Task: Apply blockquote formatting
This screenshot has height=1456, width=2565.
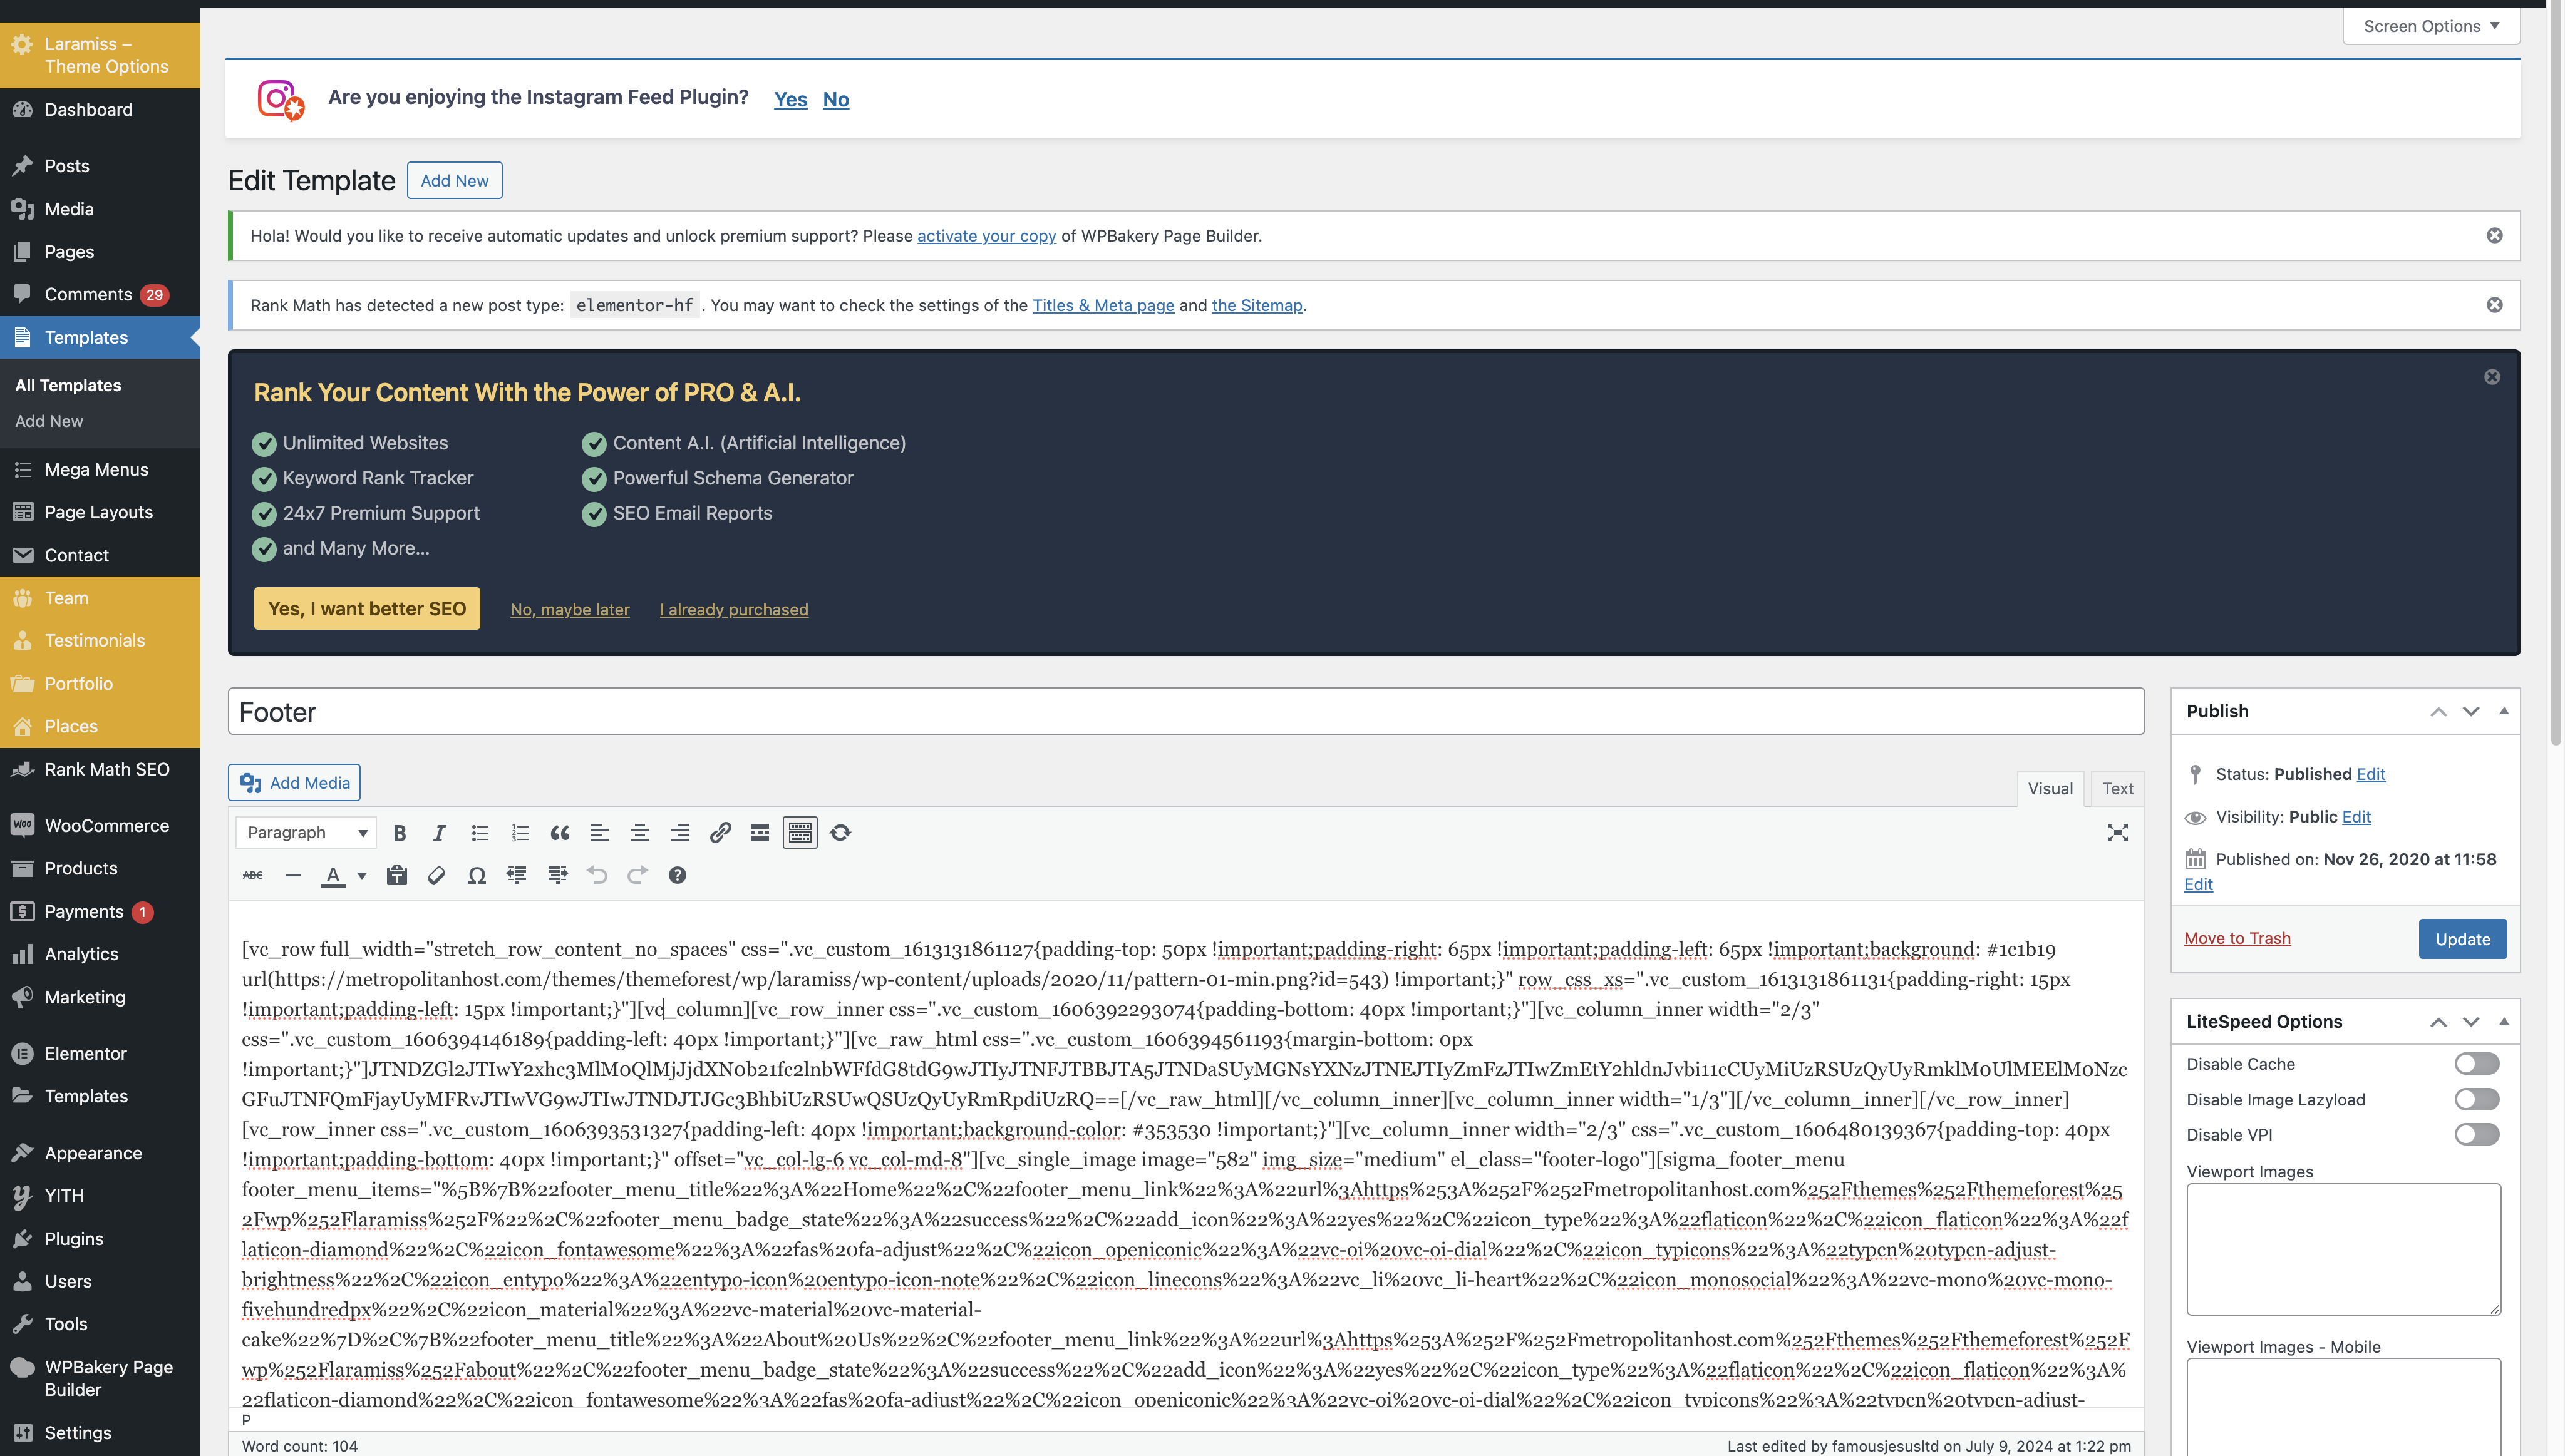Action: coord(560,833)
